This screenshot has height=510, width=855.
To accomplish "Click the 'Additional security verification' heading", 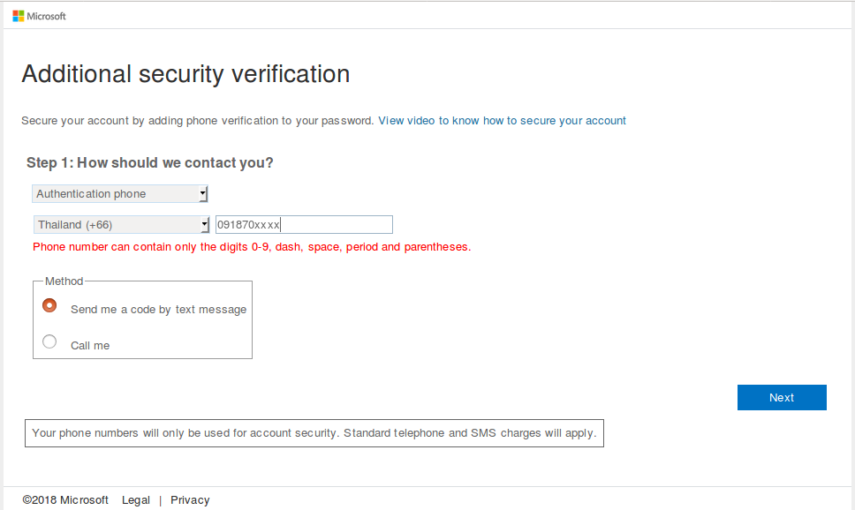I will (185, 74).
